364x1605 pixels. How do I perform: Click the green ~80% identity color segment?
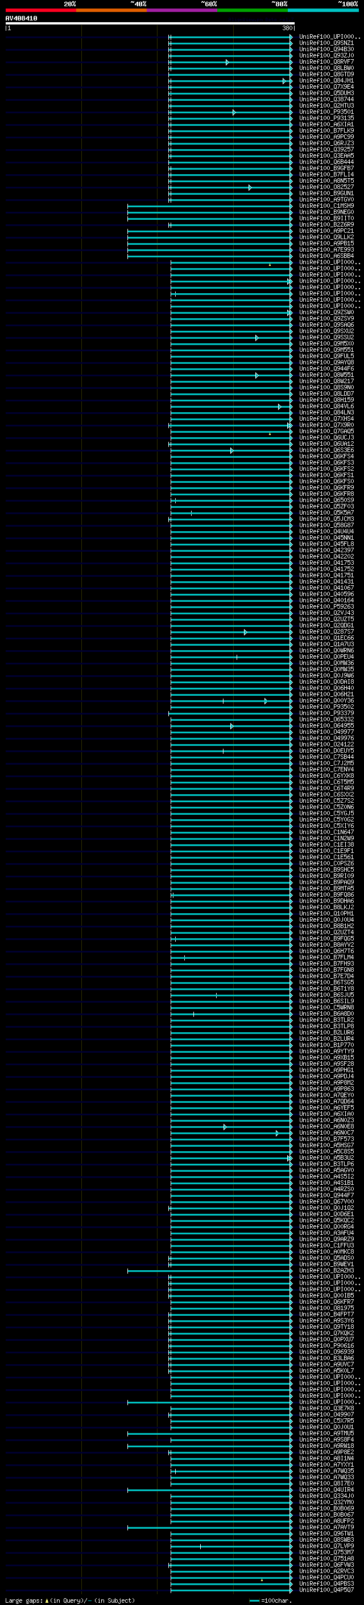click(253, 10)
